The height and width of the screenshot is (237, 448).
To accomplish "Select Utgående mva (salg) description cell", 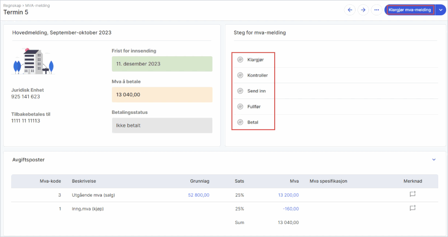I will point(93,195).
